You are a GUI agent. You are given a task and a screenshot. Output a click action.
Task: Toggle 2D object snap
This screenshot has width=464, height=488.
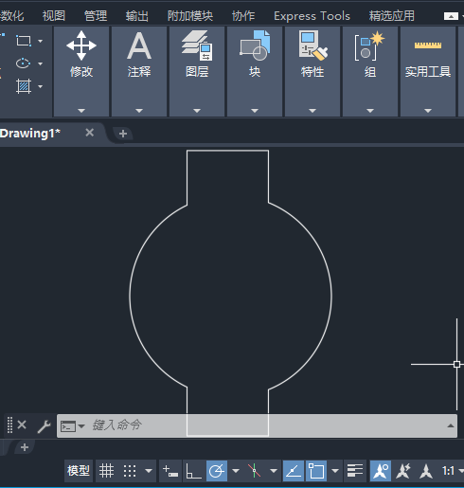(x=316, y=471)
